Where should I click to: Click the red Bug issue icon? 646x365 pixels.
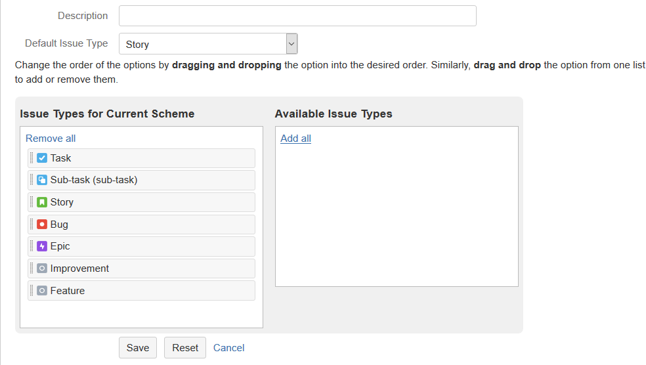point(42,225)
